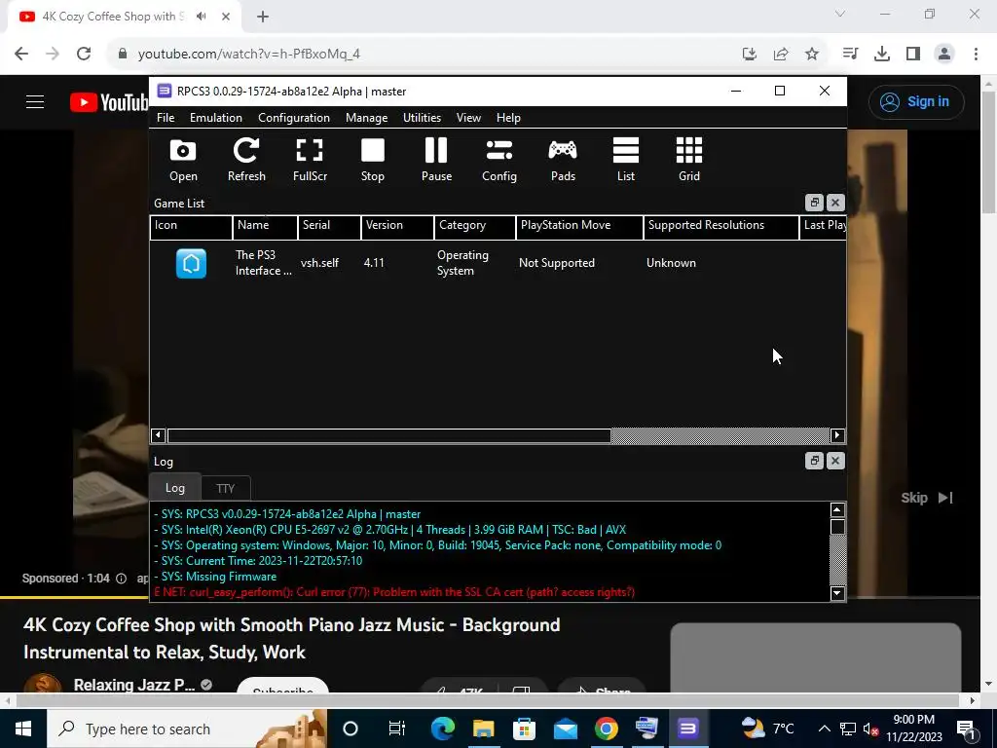Skip the YouTube ad
The width and height of the screenshot is (997, 748).
927,498
